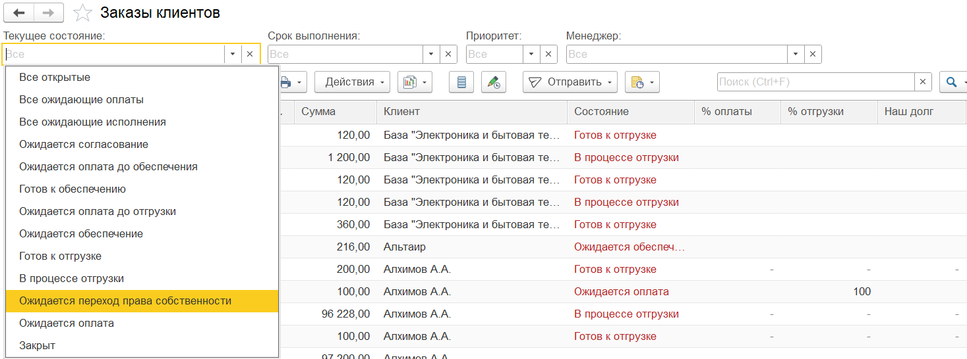Click the forward navigation arrow
This screenshot has width=967, height=359.
pyautogui.click(x=48, y=12)
